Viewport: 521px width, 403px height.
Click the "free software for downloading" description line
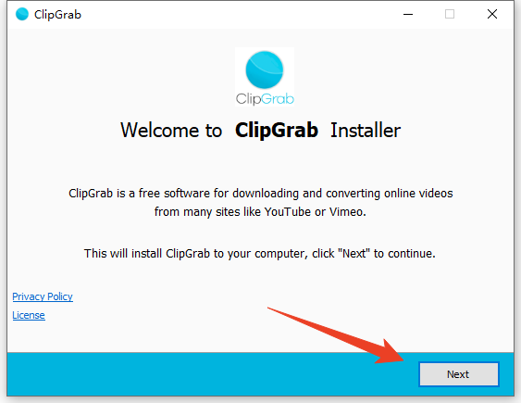261,194
